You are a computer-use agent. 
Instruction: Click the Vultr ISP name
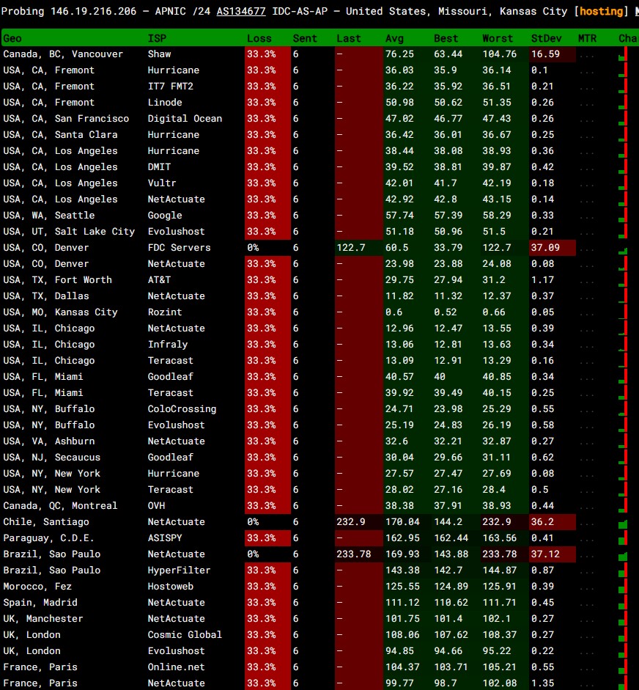pos(162,183)
